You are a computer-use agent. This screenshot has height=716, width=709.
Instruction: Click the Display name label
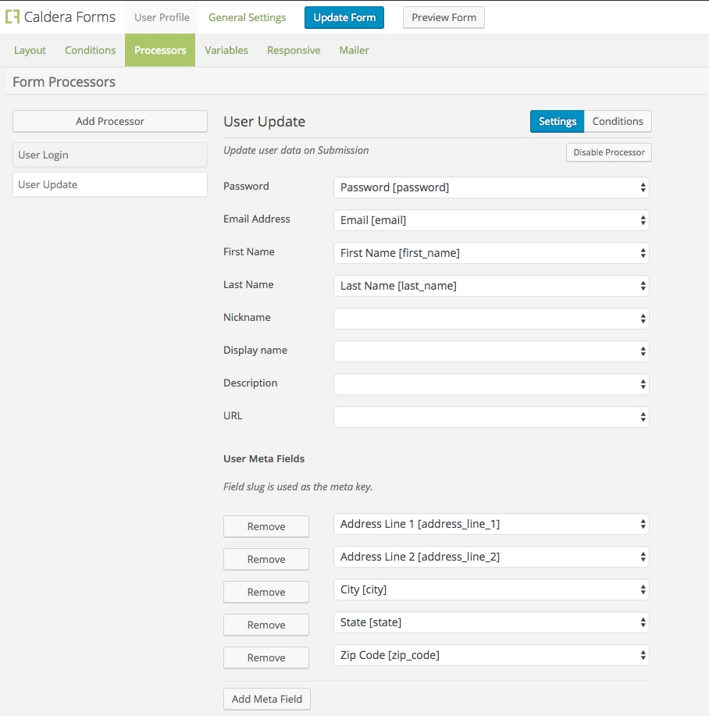(x=255, y=351)
